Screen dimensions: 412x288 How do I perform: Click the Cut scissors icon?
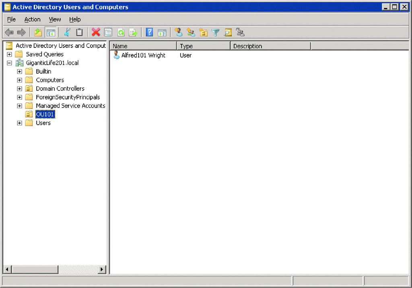coord(67,32)
